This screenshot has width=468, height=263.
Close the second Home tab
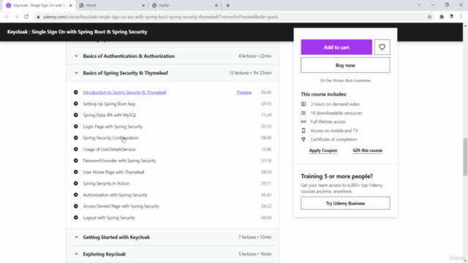click(143, 5)
